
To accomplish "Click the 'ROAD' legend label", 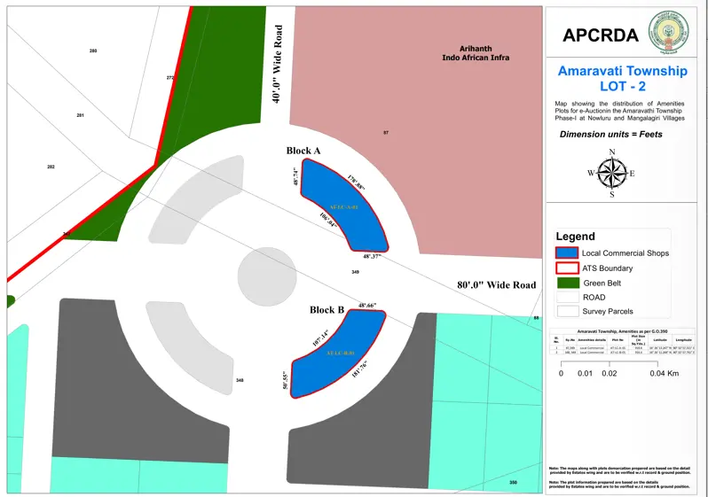I will pos(594,298).
